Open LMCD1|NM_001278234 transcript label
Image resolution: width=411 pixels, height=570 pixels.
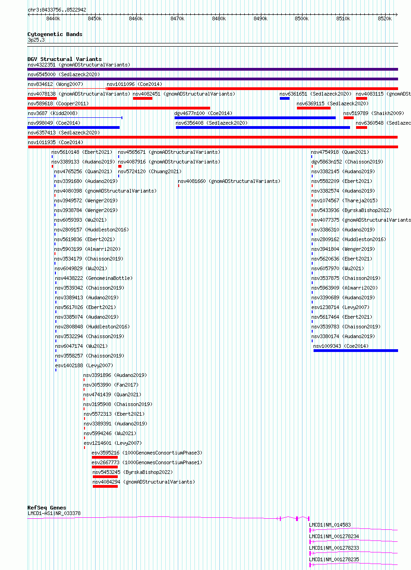click(x=334, y=536)
